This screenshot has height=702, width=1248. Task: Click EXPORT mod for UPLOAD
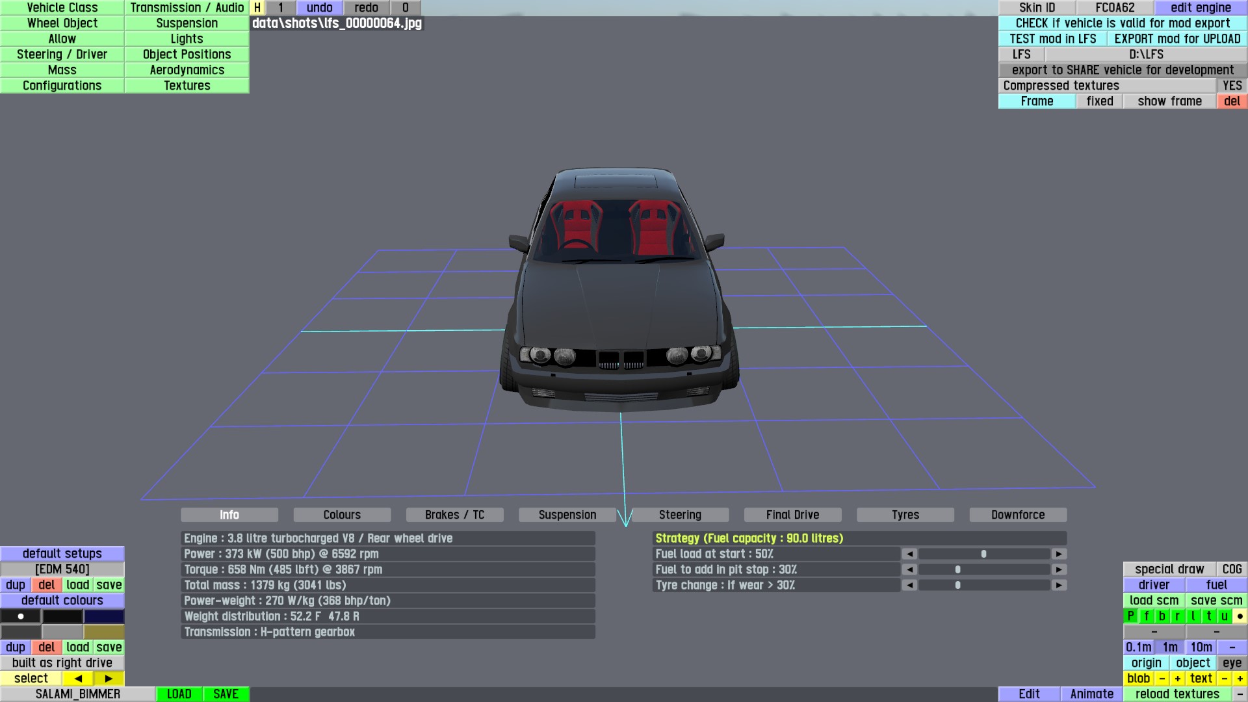(1177, 39)
